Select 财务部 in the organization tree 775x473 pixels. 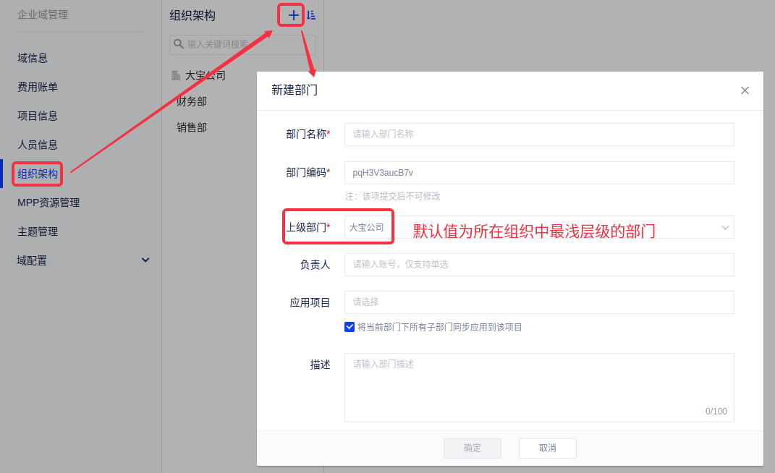(192, 101)
